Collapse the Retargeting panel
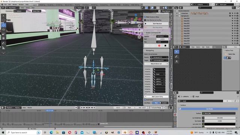The height and width of the screenshot is (135, 240). click(x=145, y=50)
